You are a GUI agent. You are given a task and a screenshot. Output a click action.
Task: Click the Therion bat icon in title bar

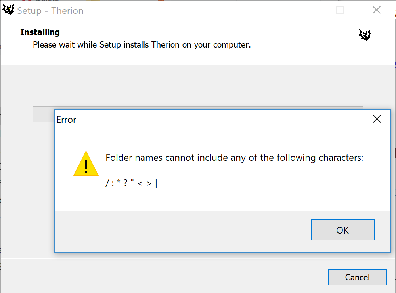tap(9, 10)
